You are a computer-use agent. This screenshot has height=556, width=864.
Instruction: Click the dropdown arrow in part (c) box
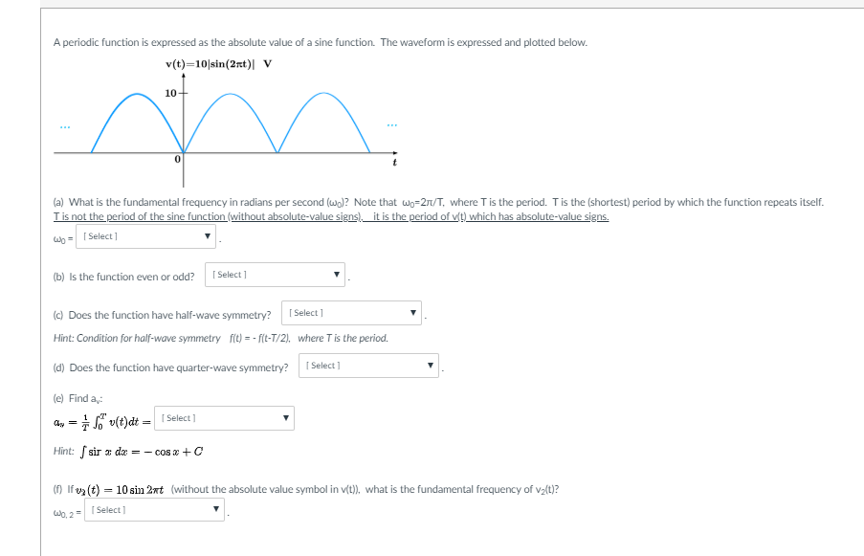[412, 312]
